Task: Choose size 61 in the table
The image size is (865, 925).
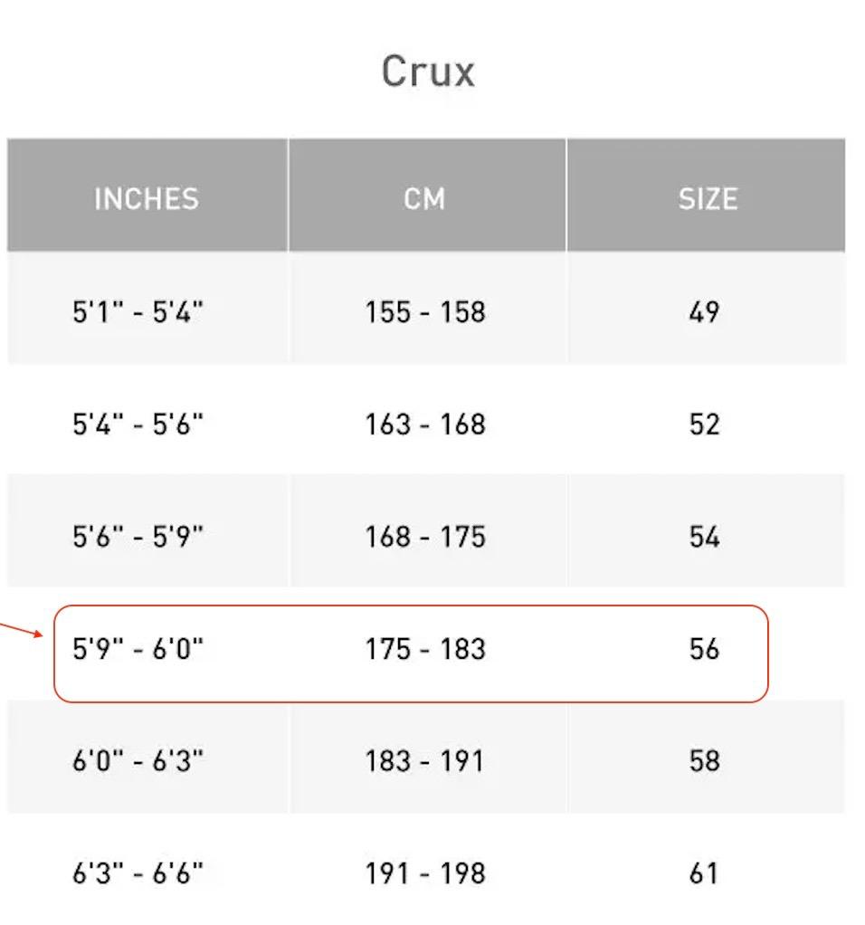Action: tap(703, 873)
